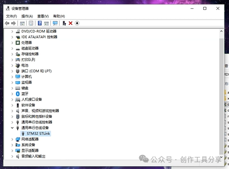This screenshot has height=169, width=229.
Task: Click the scrollbar down arrow
Action: (x=222, y=157)
